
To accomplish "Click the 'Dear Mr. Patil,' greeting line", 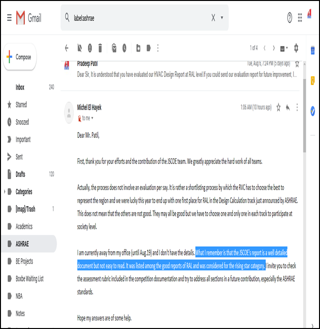I will pos(88,135).
